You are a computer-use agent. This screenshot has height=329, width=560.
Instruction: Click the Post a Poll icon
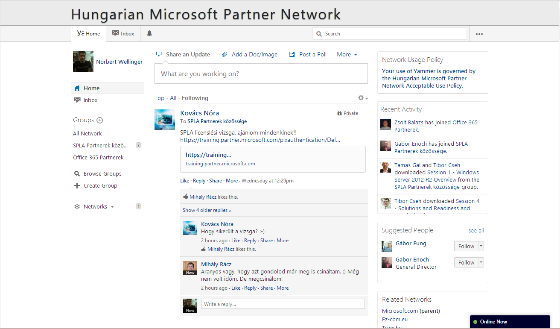click(x=292, y=55)
